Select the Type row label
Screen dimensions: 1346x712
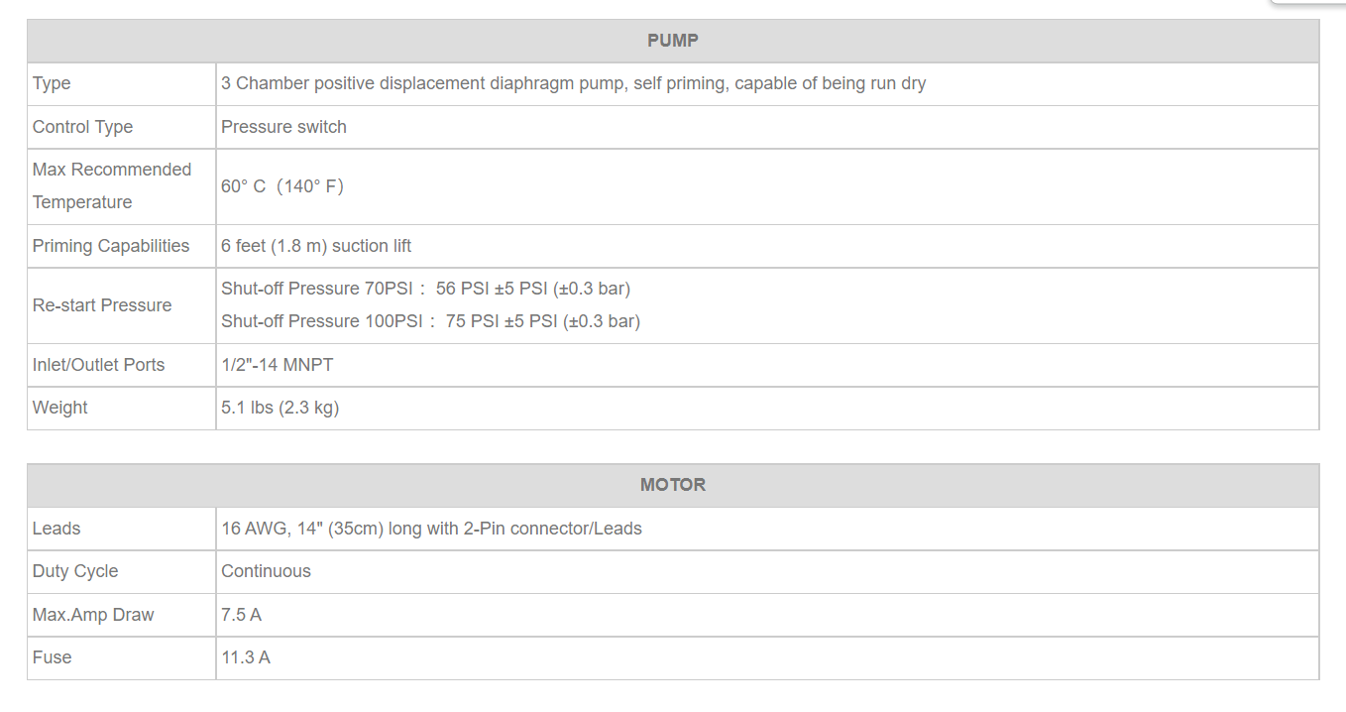click(x=52, y=83)
